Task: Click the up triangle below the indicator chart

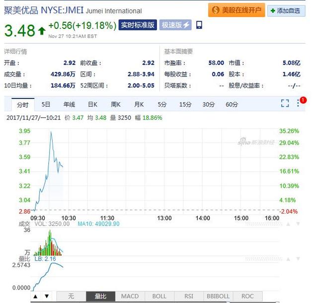Action: pyautogui.click(x=36, y=296)
